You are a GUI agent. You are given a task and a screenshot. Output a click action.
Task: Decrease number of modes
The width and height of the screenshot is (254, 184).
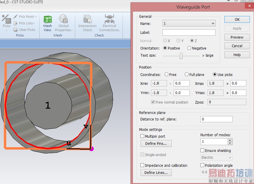[230, 143]
